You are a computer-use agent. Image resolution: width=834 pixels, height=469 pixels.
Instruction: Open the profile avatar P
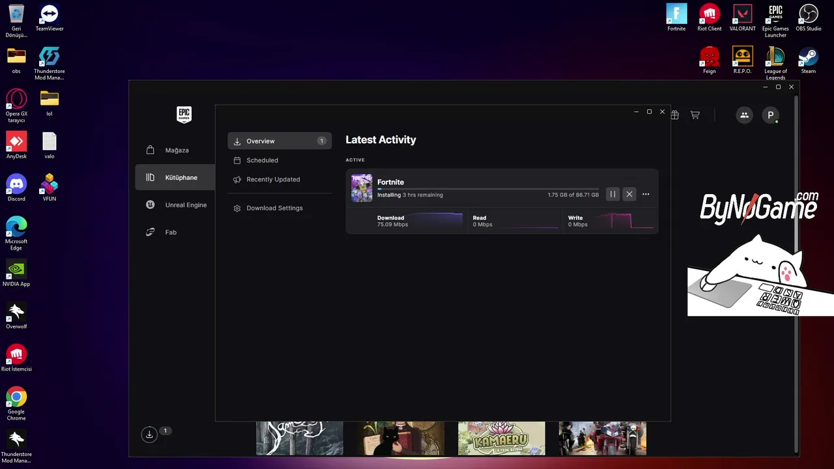770,115
